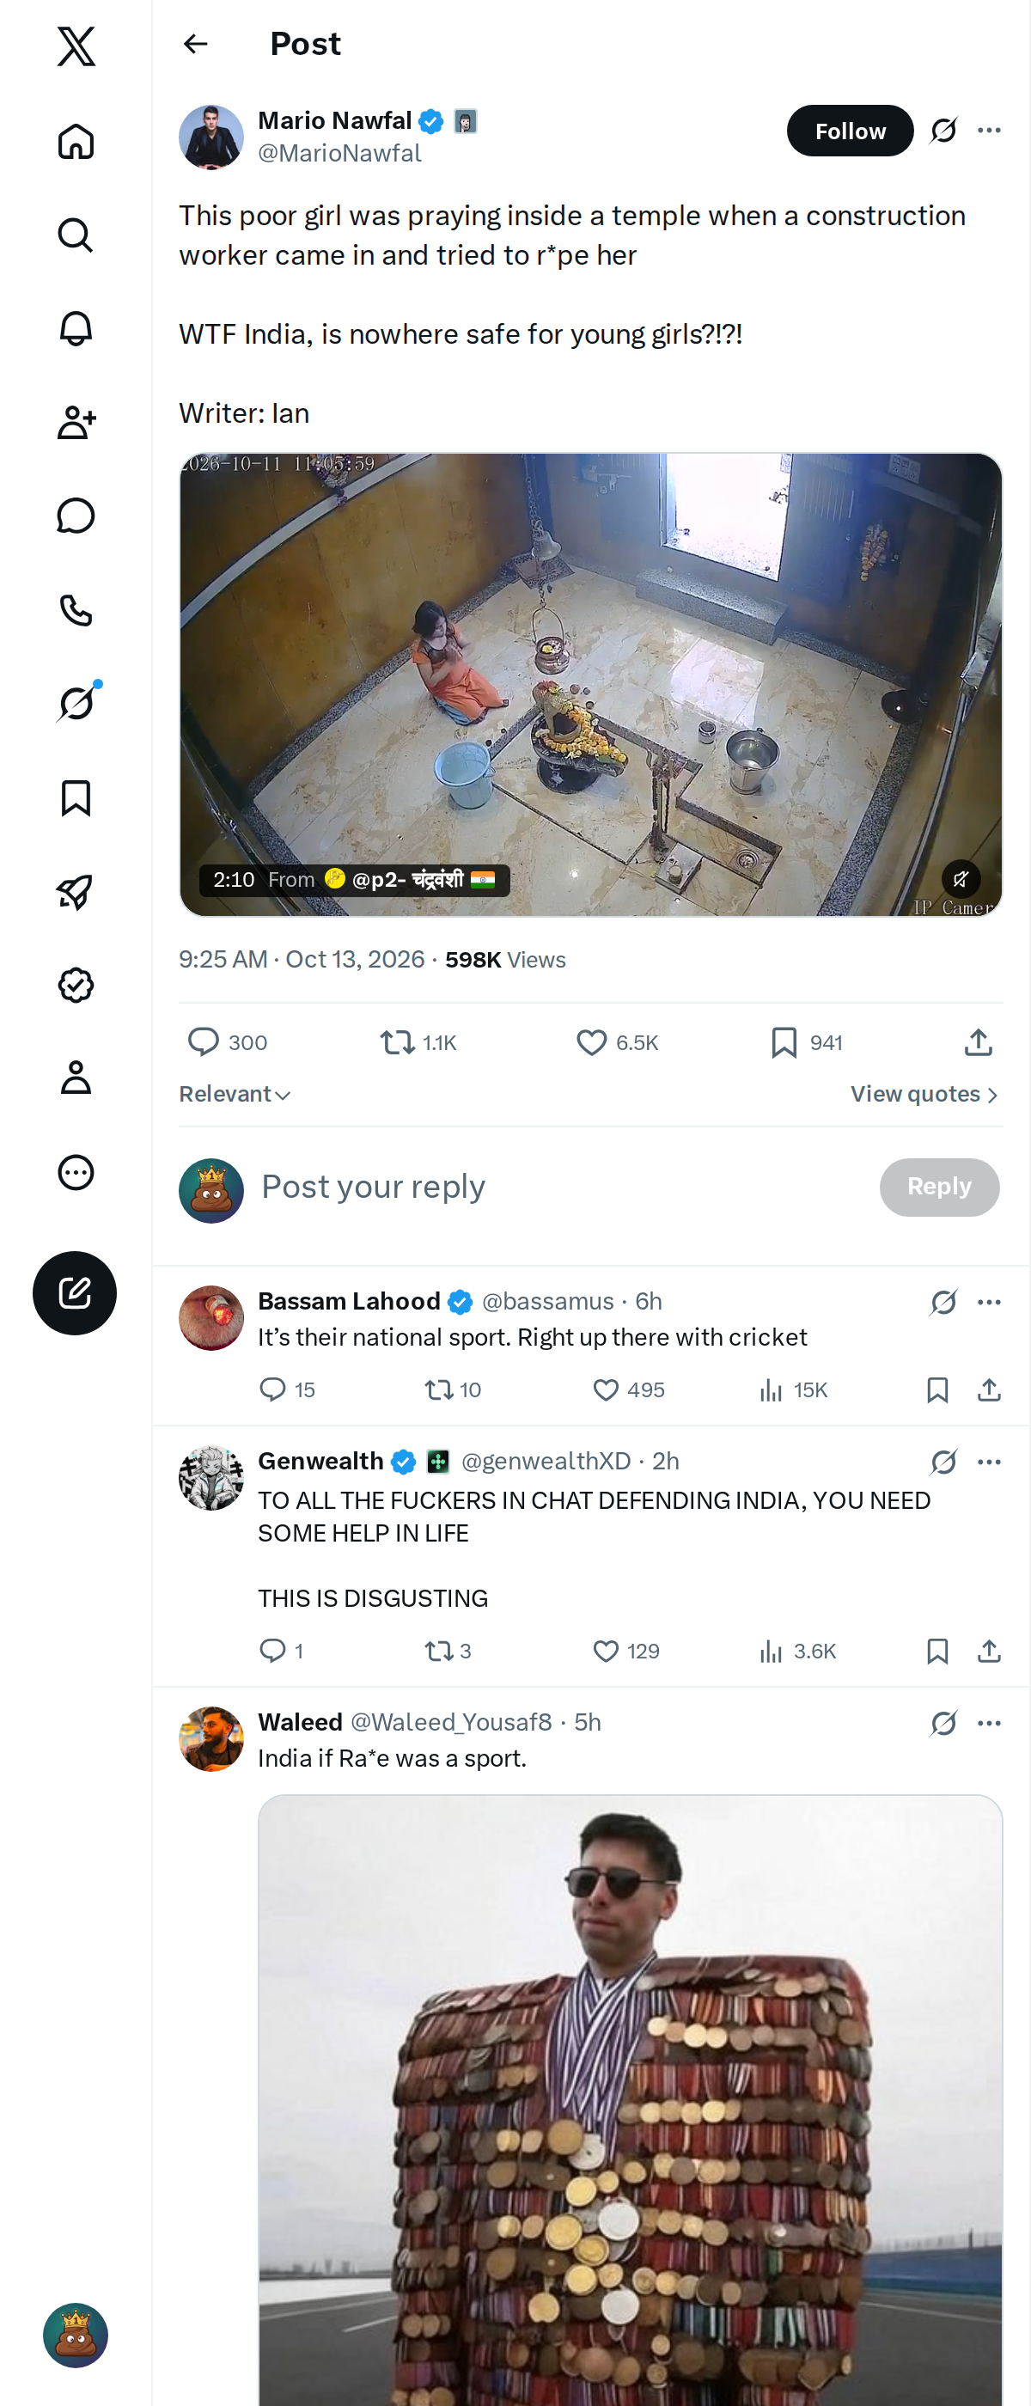
Task: Click the compose post button
Action: point(75,1292)
